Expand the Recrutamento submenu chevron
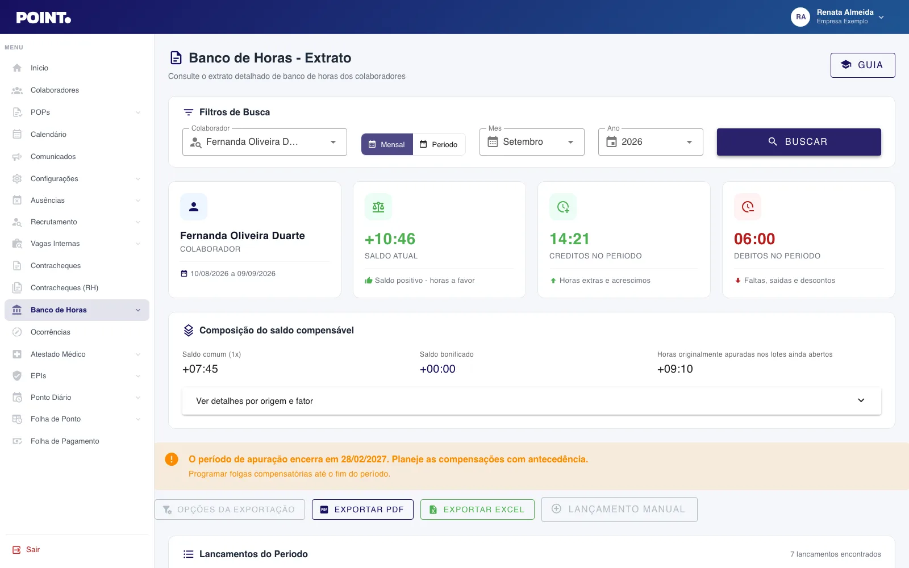This screenshot has width=909, height=568. click(x=138, y=222)
